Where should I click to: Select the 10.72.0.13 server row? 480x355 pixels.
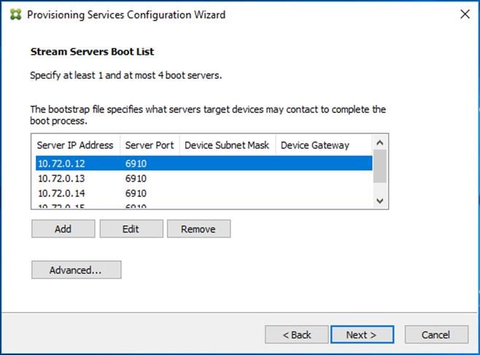pyautogui.click(x=204, y=179)
